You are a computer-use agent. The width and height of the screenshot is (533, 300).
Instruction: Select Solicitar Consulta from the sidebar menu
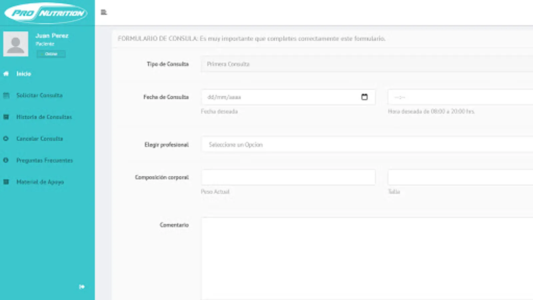(39, 95)
